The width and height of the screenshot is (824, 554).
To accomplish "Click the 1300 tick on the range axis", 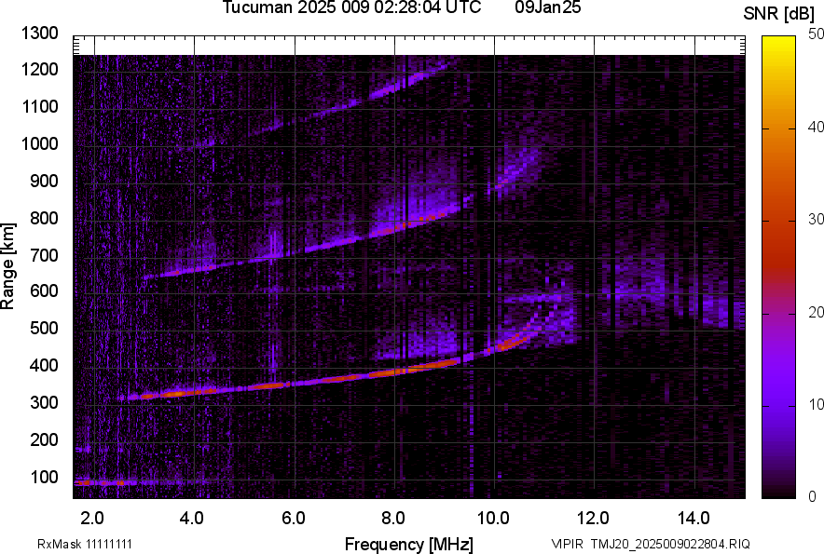I will click(x=43, y=34).
